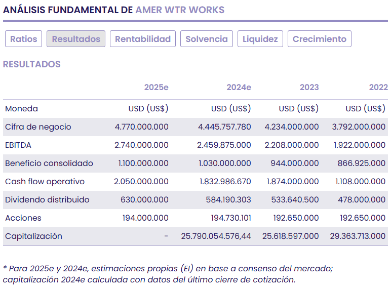Click profit value 944.000.000
Screen dimensions: 391x289
click(295, 163)
